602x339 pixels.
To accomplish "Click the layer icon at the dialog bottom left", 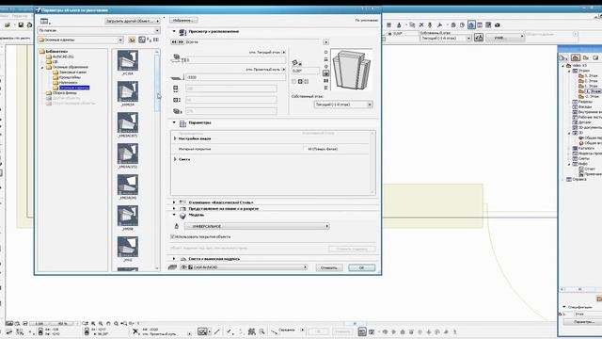I will click(x=172, y=267).
